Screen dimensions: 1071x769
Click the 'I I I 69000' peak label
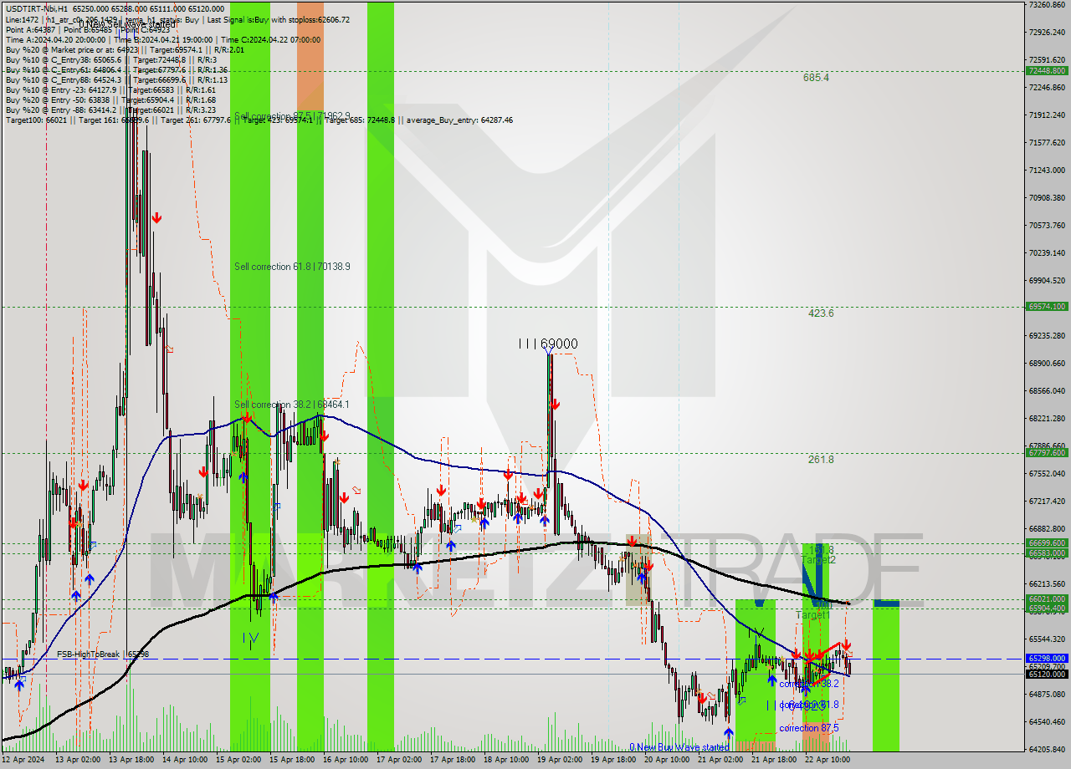point(547,344)
